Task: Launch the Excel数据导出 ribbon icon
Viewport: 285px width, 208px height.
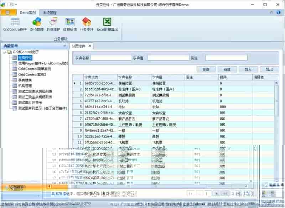Action: tap(107, 25)
